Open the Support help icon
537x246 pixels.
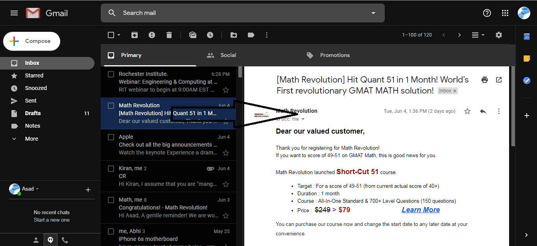(487, 13)
